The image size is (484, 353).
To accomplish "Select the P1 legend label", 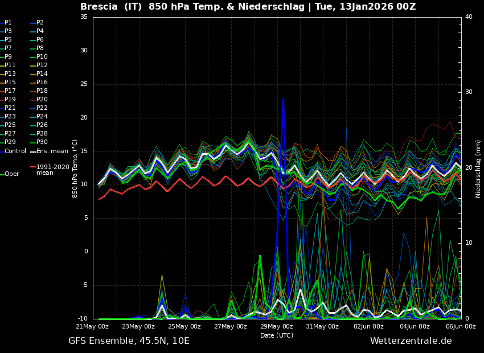I will 8,23.
